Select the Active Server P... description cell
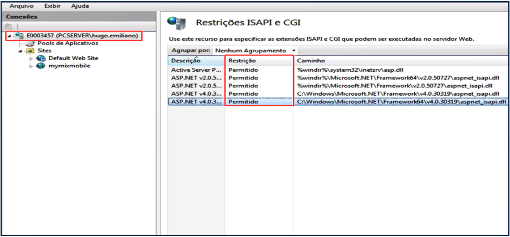The image size is (510, 237). [x=197, y=70]
